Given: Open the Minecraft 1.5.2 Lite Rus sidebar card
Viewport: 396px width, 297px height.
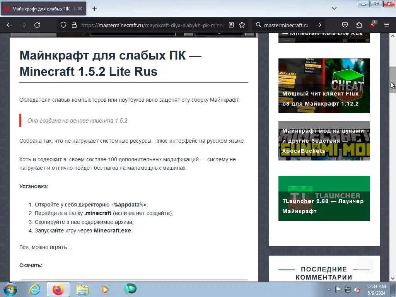Looking at the screenshot, I should tap(324, 38).
